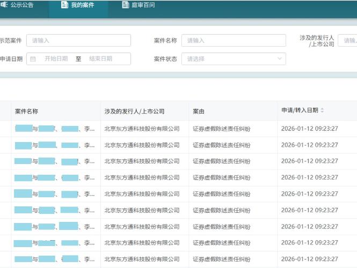This screenshot has height=268, width=357.
Task: Open the 案件状态 dropdown
Action: click(x=234, y=59)
